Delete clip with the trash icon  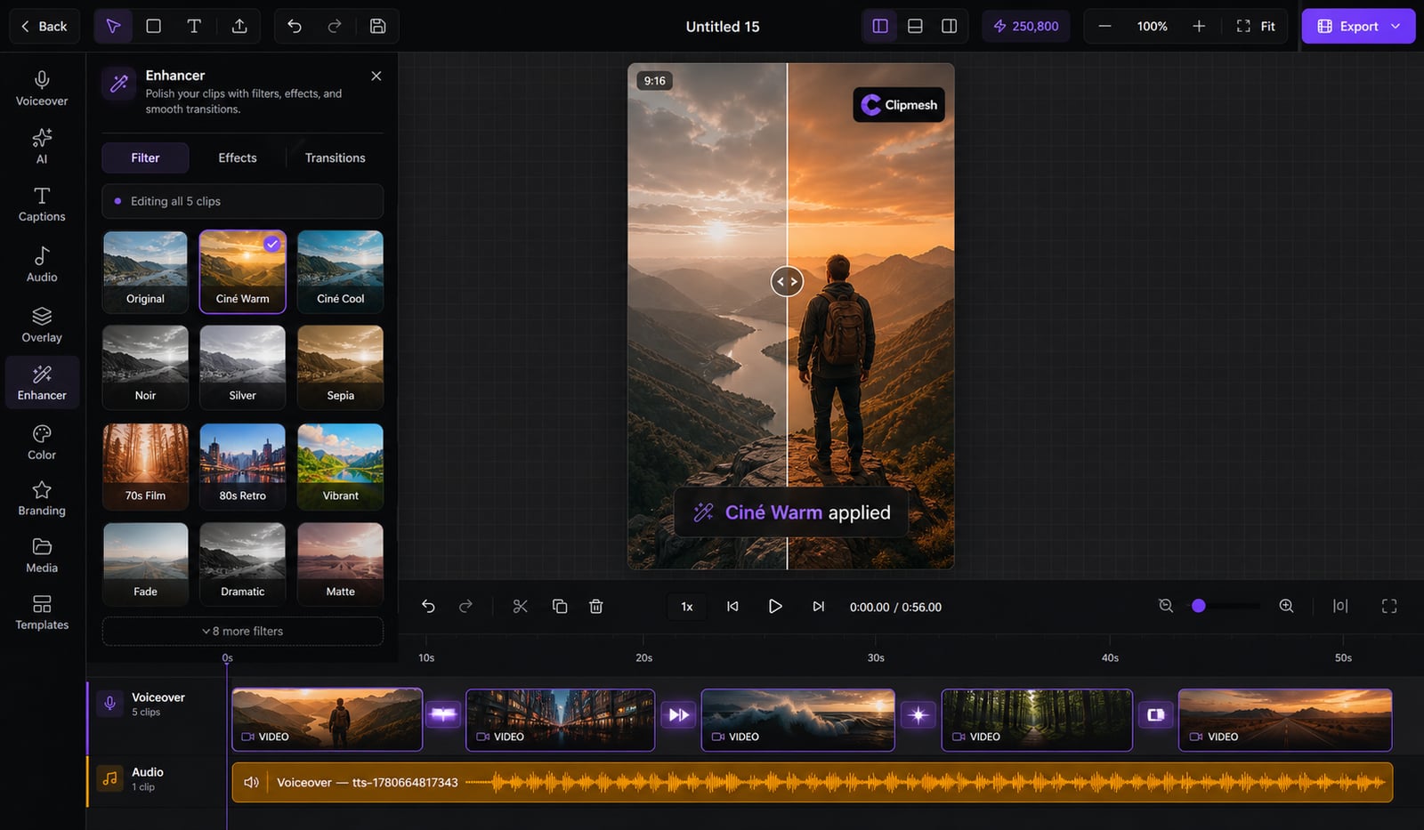coord(596,606)
